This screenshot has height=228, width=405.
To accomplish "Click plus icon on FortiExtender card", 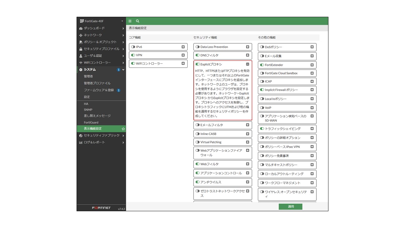I will click(x=312, y=65).
